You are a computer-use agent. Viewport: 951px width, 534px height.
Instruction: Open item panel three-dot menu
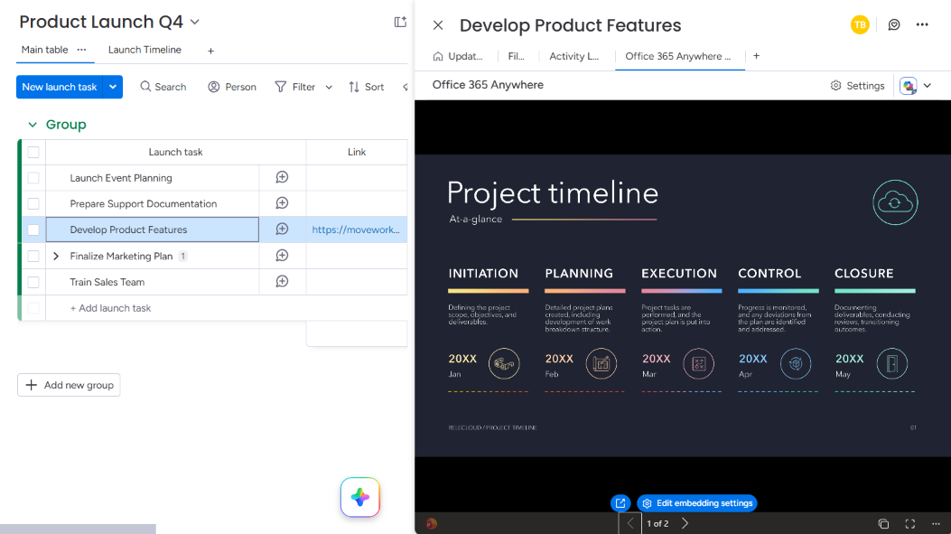tap(922, 25)
